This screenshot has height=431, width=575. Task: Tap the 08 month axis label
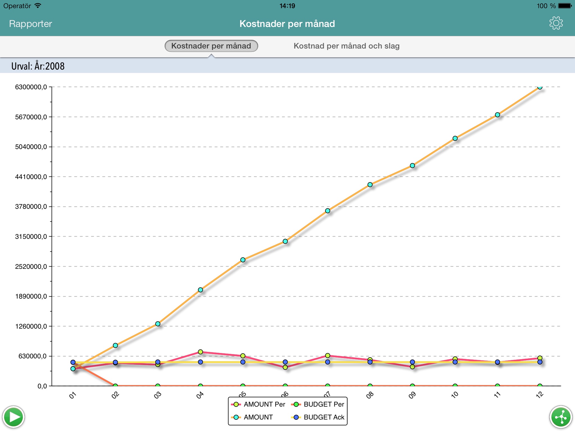point(370,395)
